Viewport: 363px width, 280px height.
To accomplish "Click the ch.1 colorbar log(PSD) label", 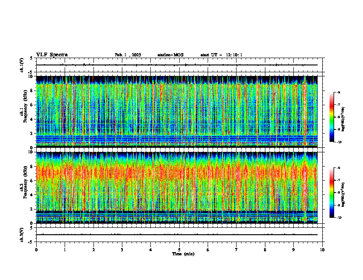I will [343, 119].
